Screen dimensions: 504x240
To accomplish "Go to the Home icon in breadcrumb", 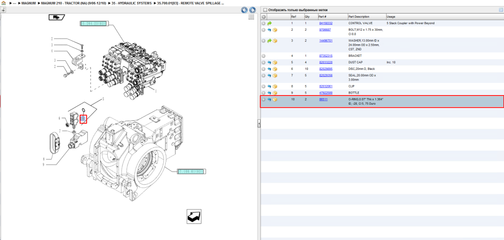I will point(4,3).
